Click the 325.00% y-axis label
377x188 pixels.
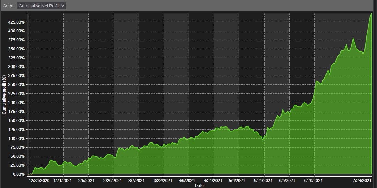tap(16, 58)
